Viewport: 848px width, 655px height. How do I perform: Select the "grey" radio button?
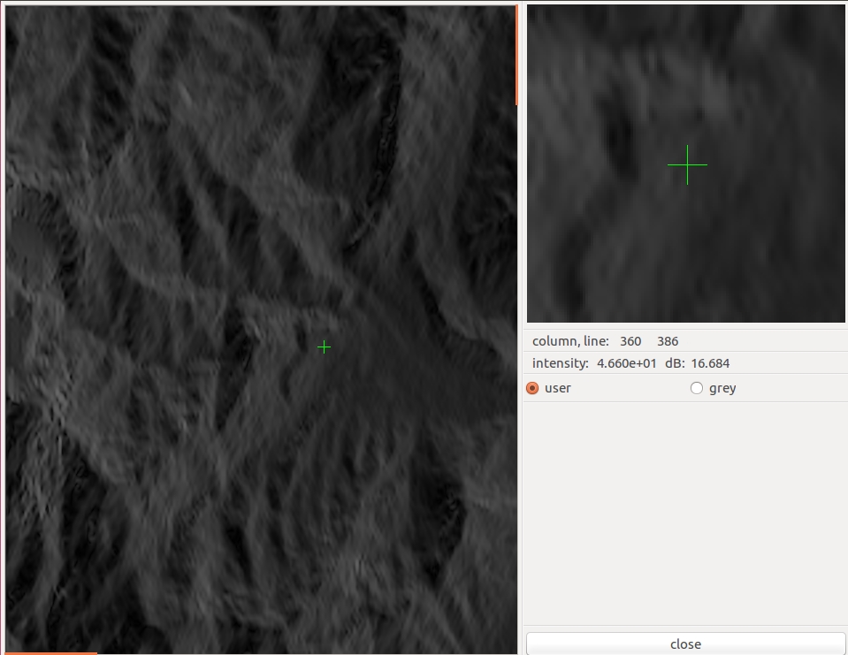(x=697, y=388)
